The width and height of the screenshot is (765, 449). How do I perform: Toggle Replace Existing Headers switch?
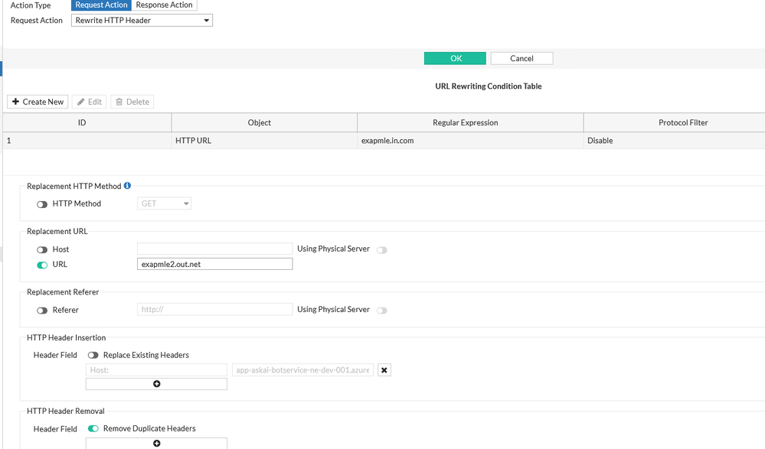pos(93,355)
